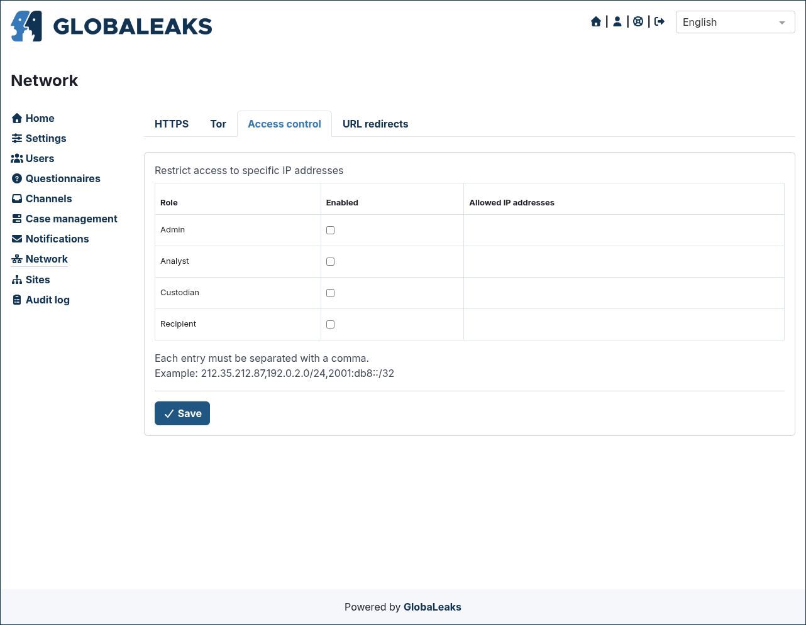
Task: Log out using the exit arrow icon
Action: pos(660,22)
